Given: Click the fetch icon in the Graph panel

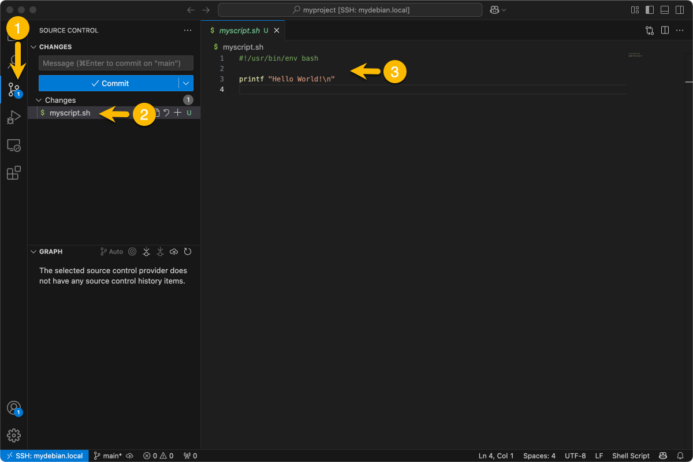Looking at the screenshot, I should pos(146,251).
